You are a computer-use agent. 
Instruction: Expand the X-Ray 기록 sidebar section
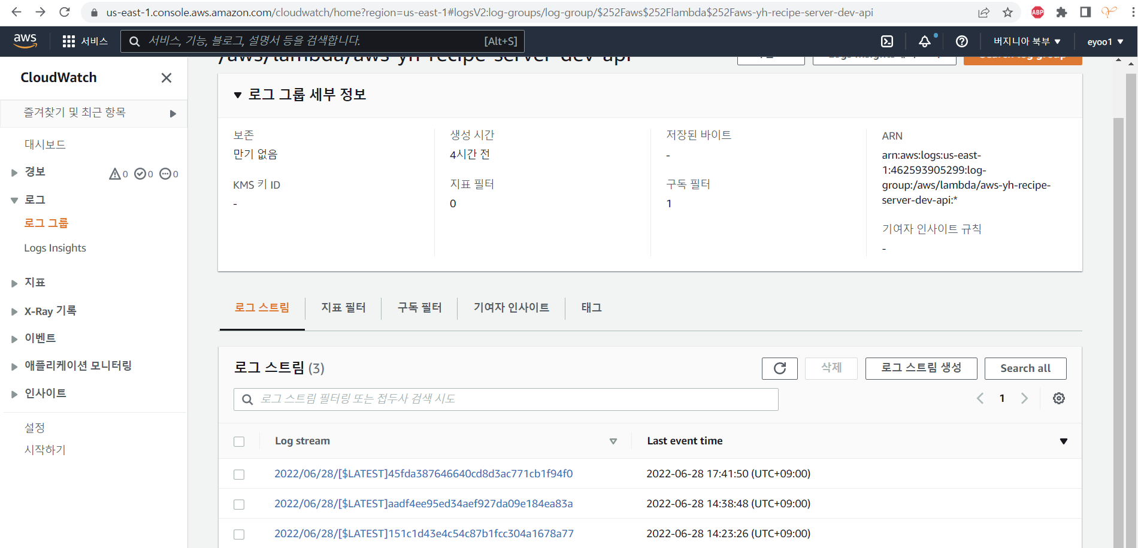point(14,311)
